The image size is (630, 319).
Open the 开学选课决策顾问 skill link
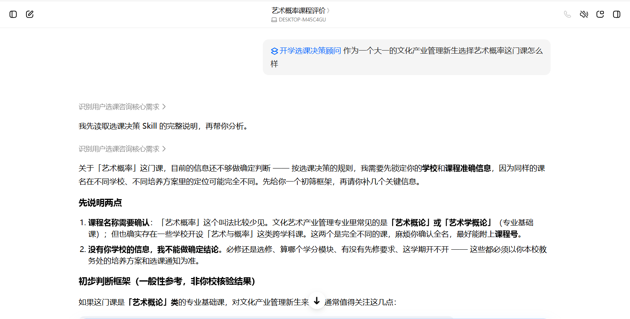310,51
